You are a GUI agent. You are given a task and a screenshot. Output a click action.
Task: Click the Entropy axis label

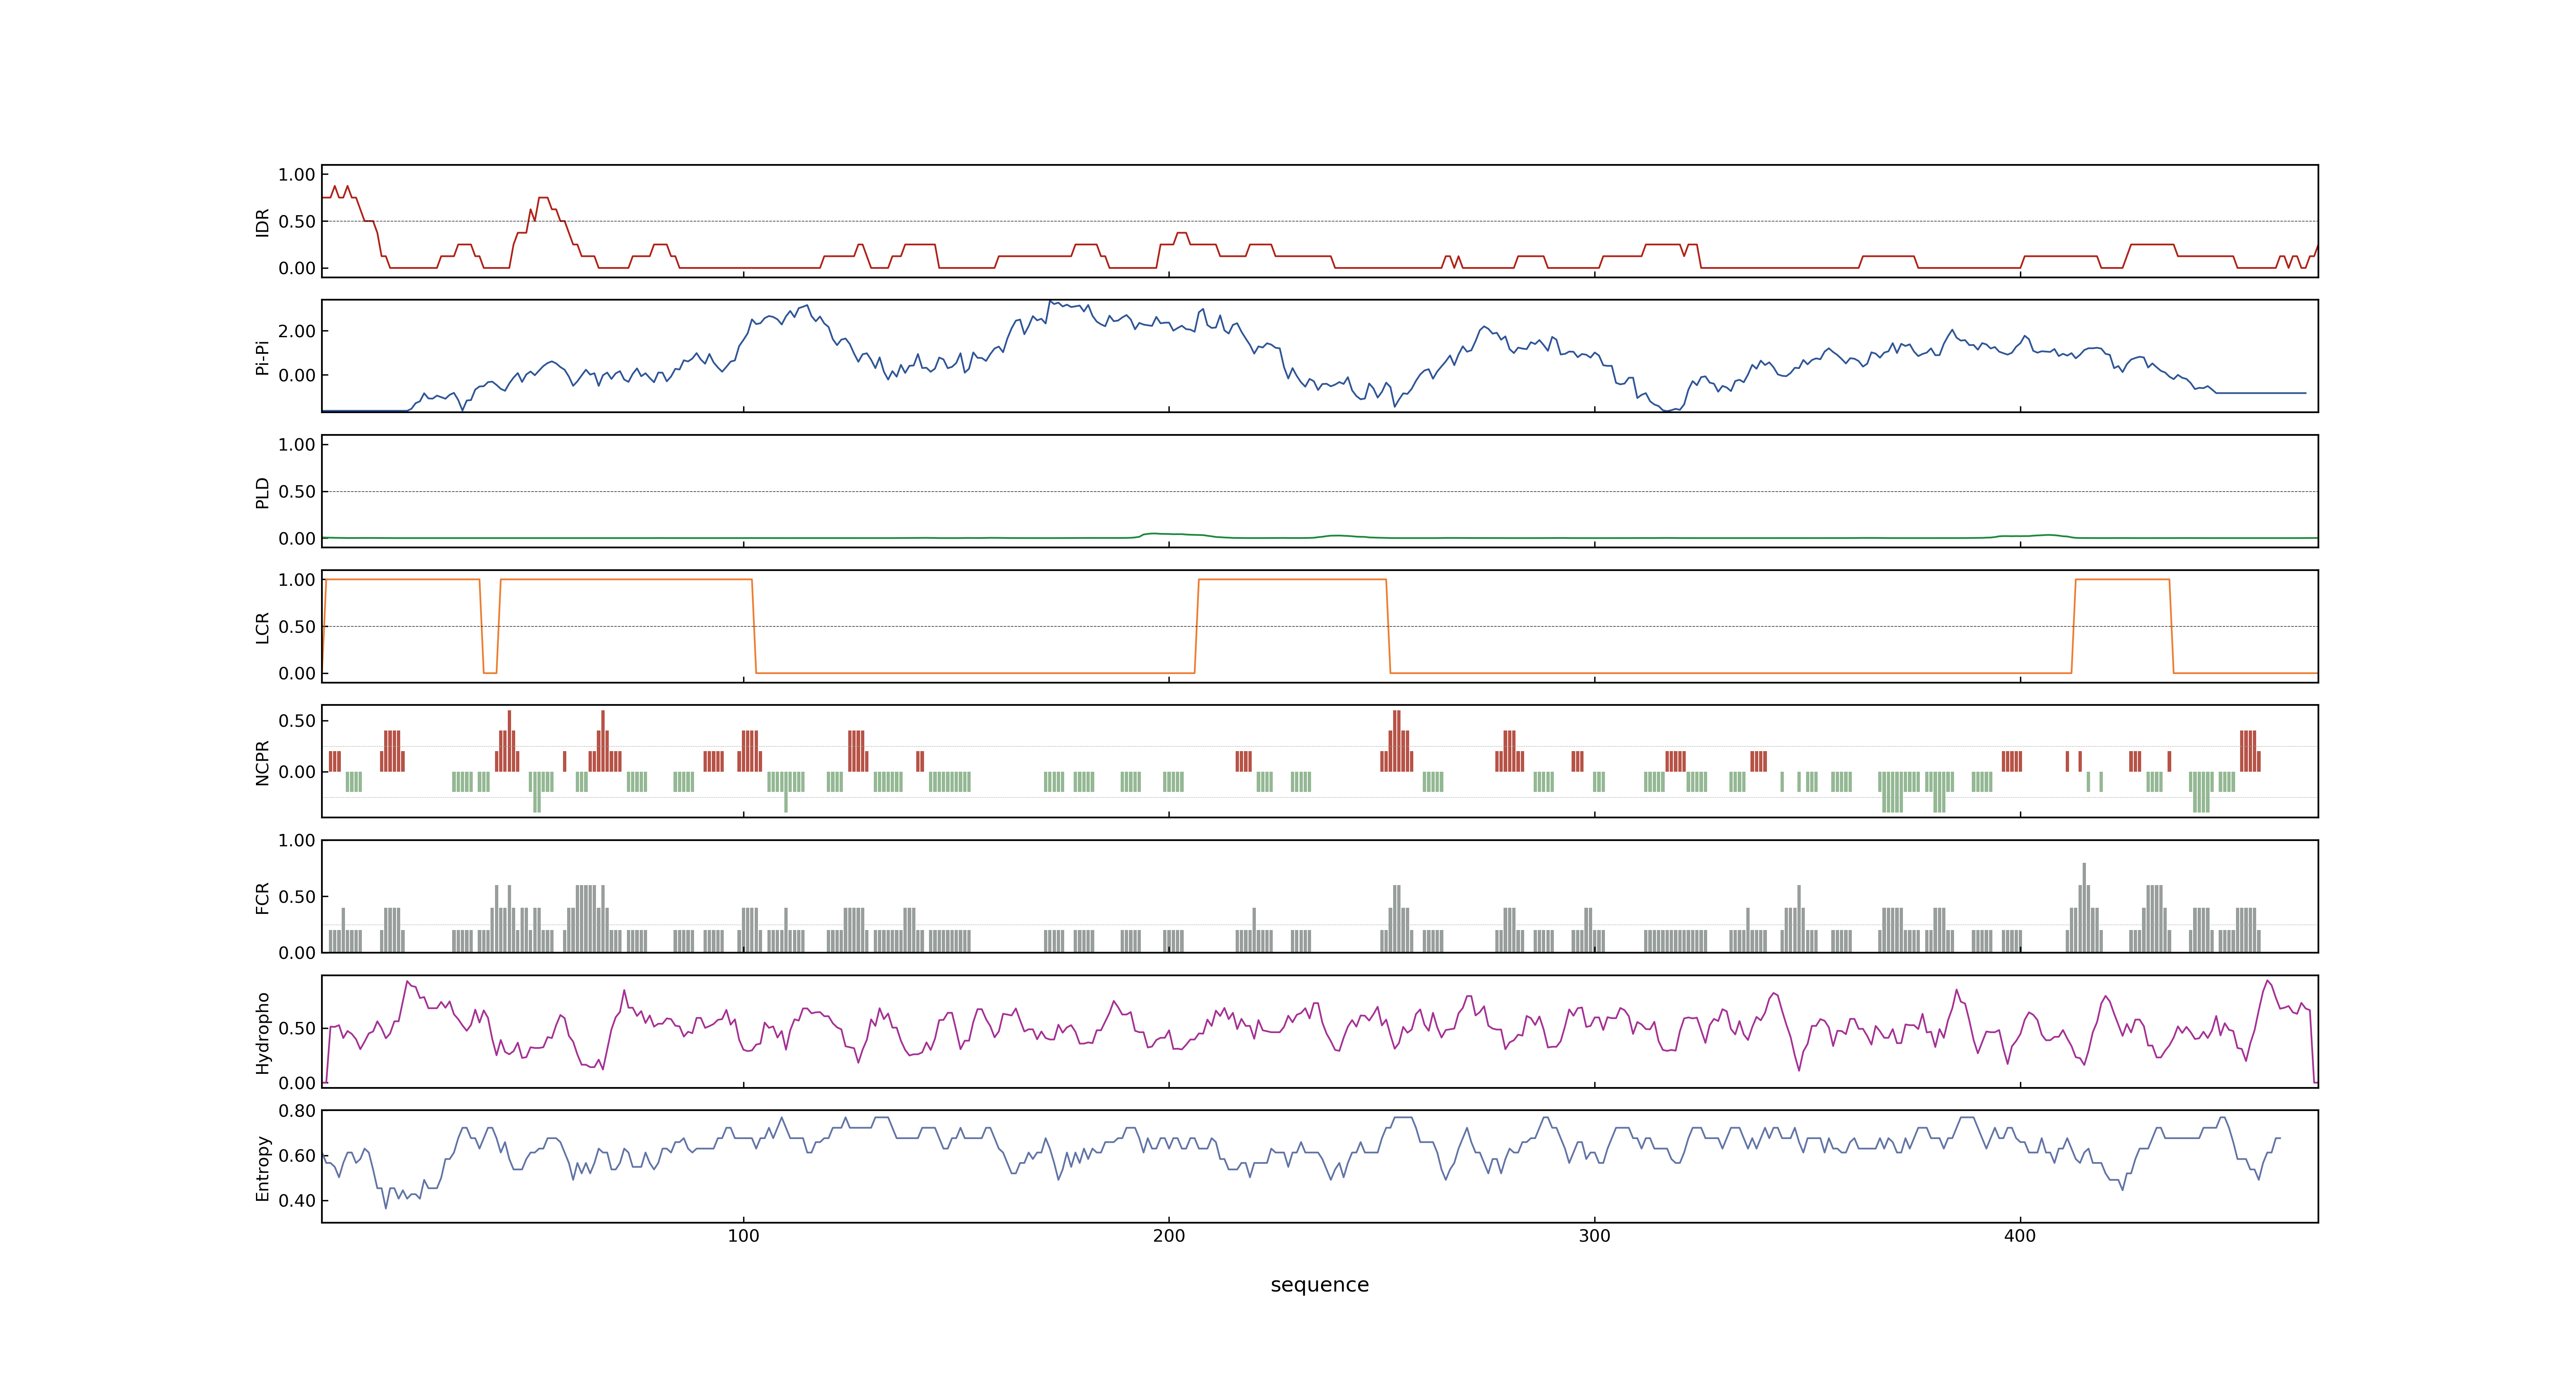click(x=263, y=1167)
